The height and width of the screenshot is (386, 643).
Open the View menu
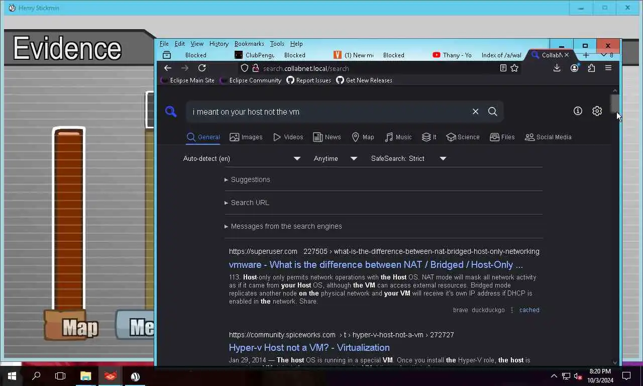197,44
